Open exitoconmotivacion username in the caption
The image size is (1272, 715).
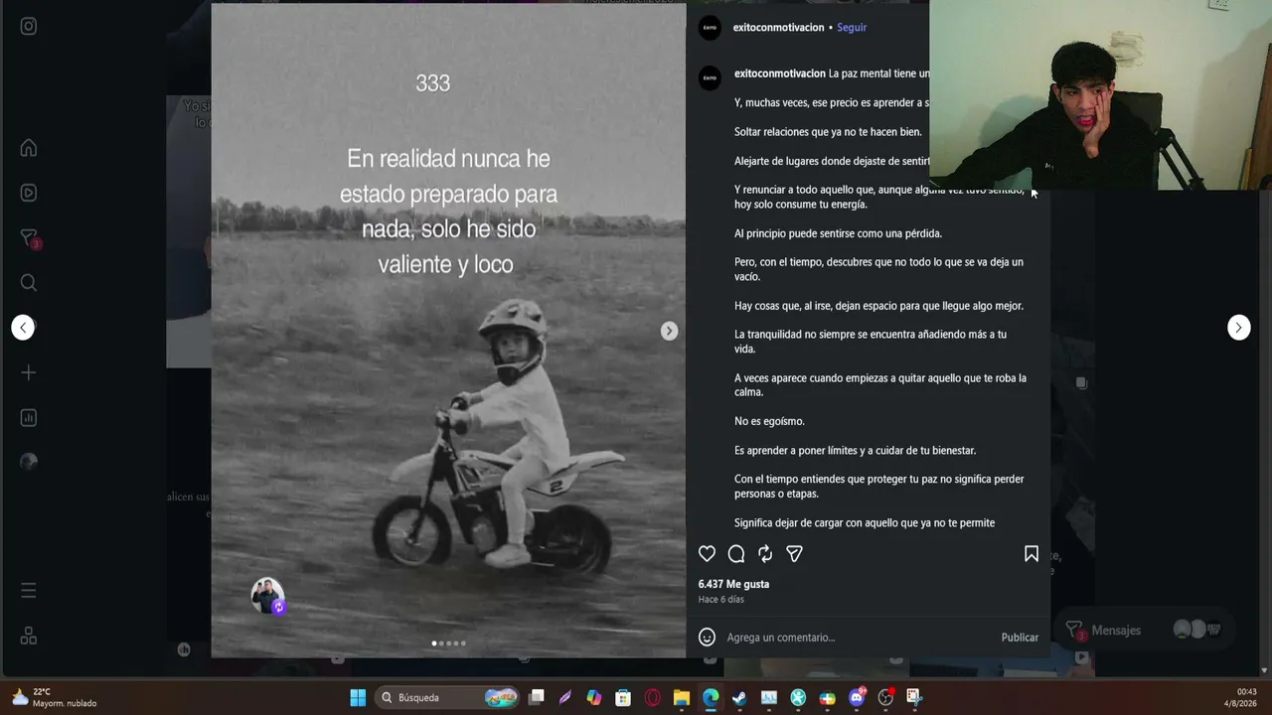[780, 73]
